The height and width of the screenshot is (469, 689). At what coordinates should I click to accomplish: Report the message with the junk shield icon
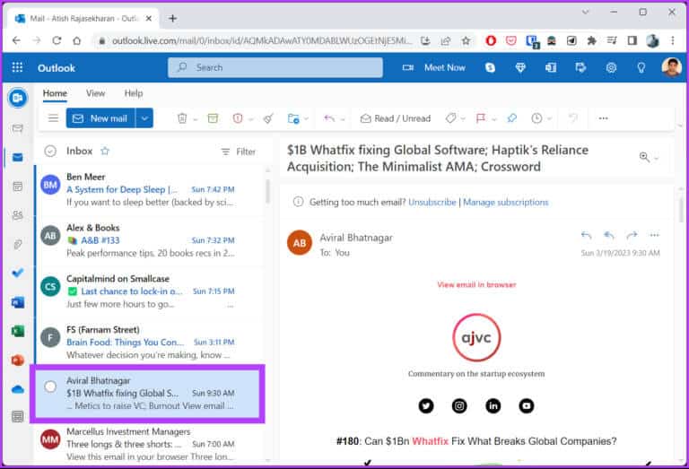tap(238, 118)
